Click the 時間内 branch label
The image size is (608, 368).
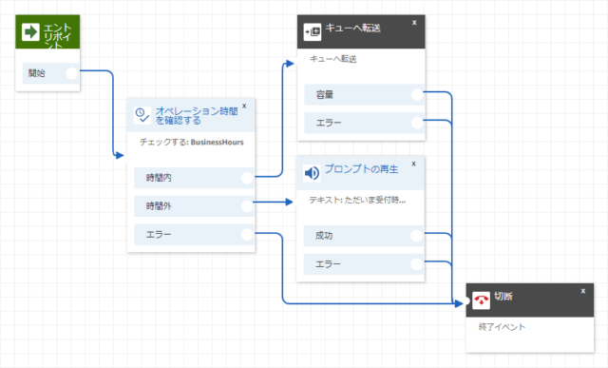(x=159, y=178)
